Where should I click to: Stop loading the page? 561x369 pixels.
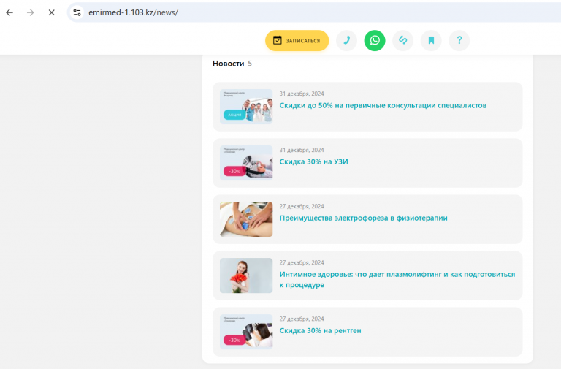[x=52, y=12]
